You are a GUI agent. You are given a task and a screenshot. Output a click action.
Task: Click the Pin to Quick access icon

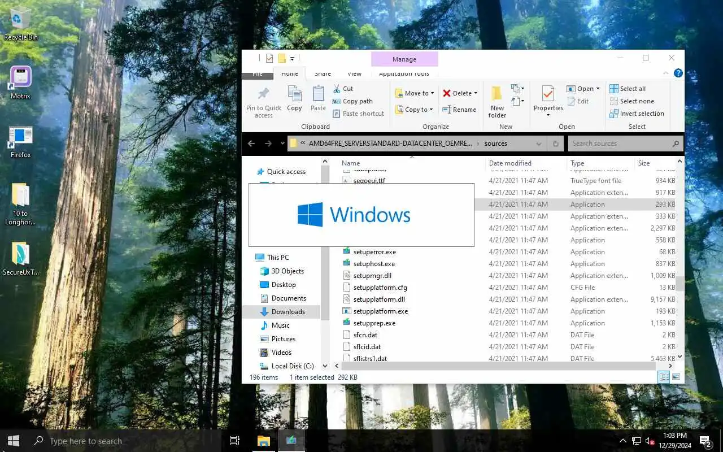[x=263, y=94]
